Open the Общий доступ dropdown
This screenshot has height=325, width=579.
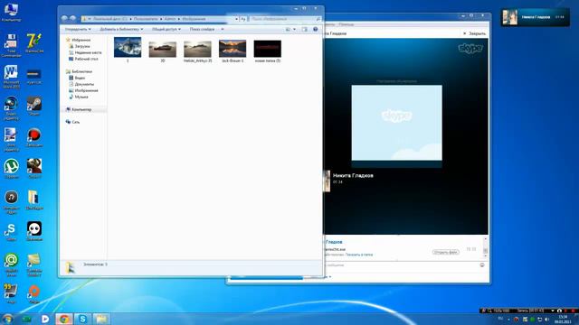166,29
